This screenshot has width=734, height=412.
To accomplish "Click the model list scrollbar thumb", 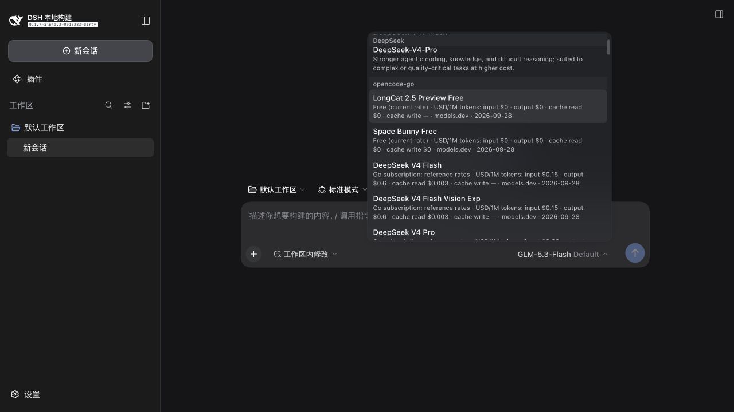I will click(608, 47).
